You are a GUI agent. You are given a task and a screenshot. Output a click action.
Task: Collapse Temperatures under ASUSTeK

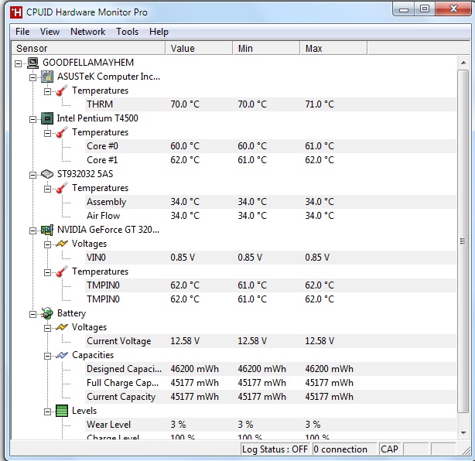(x=47, y=91)
